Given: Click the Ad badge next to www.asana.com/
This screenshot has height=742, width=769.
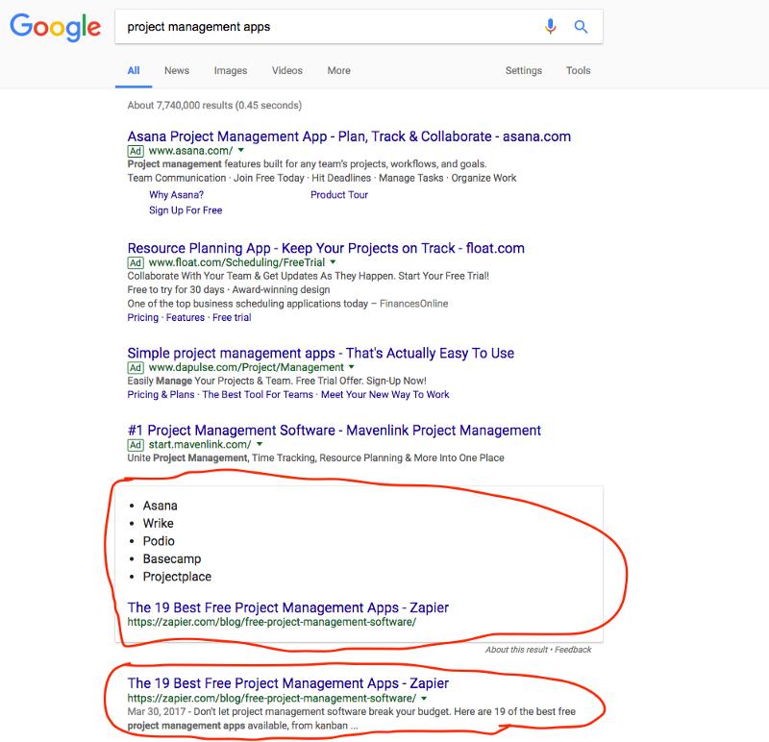Looking at the screenshot, I should tap(136, 151).
